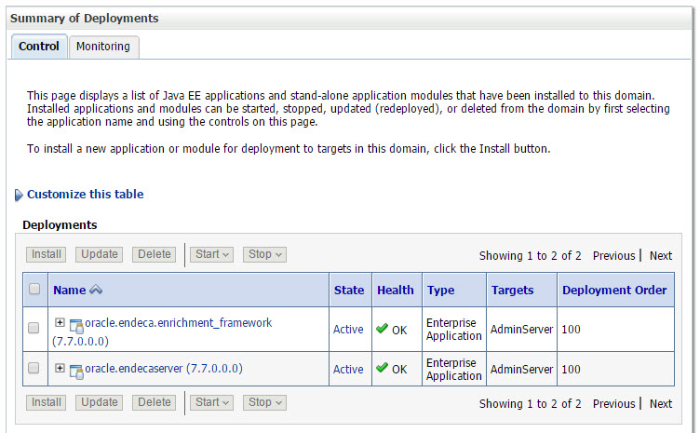Click the bottom Next pagination link

coord(661,404)
